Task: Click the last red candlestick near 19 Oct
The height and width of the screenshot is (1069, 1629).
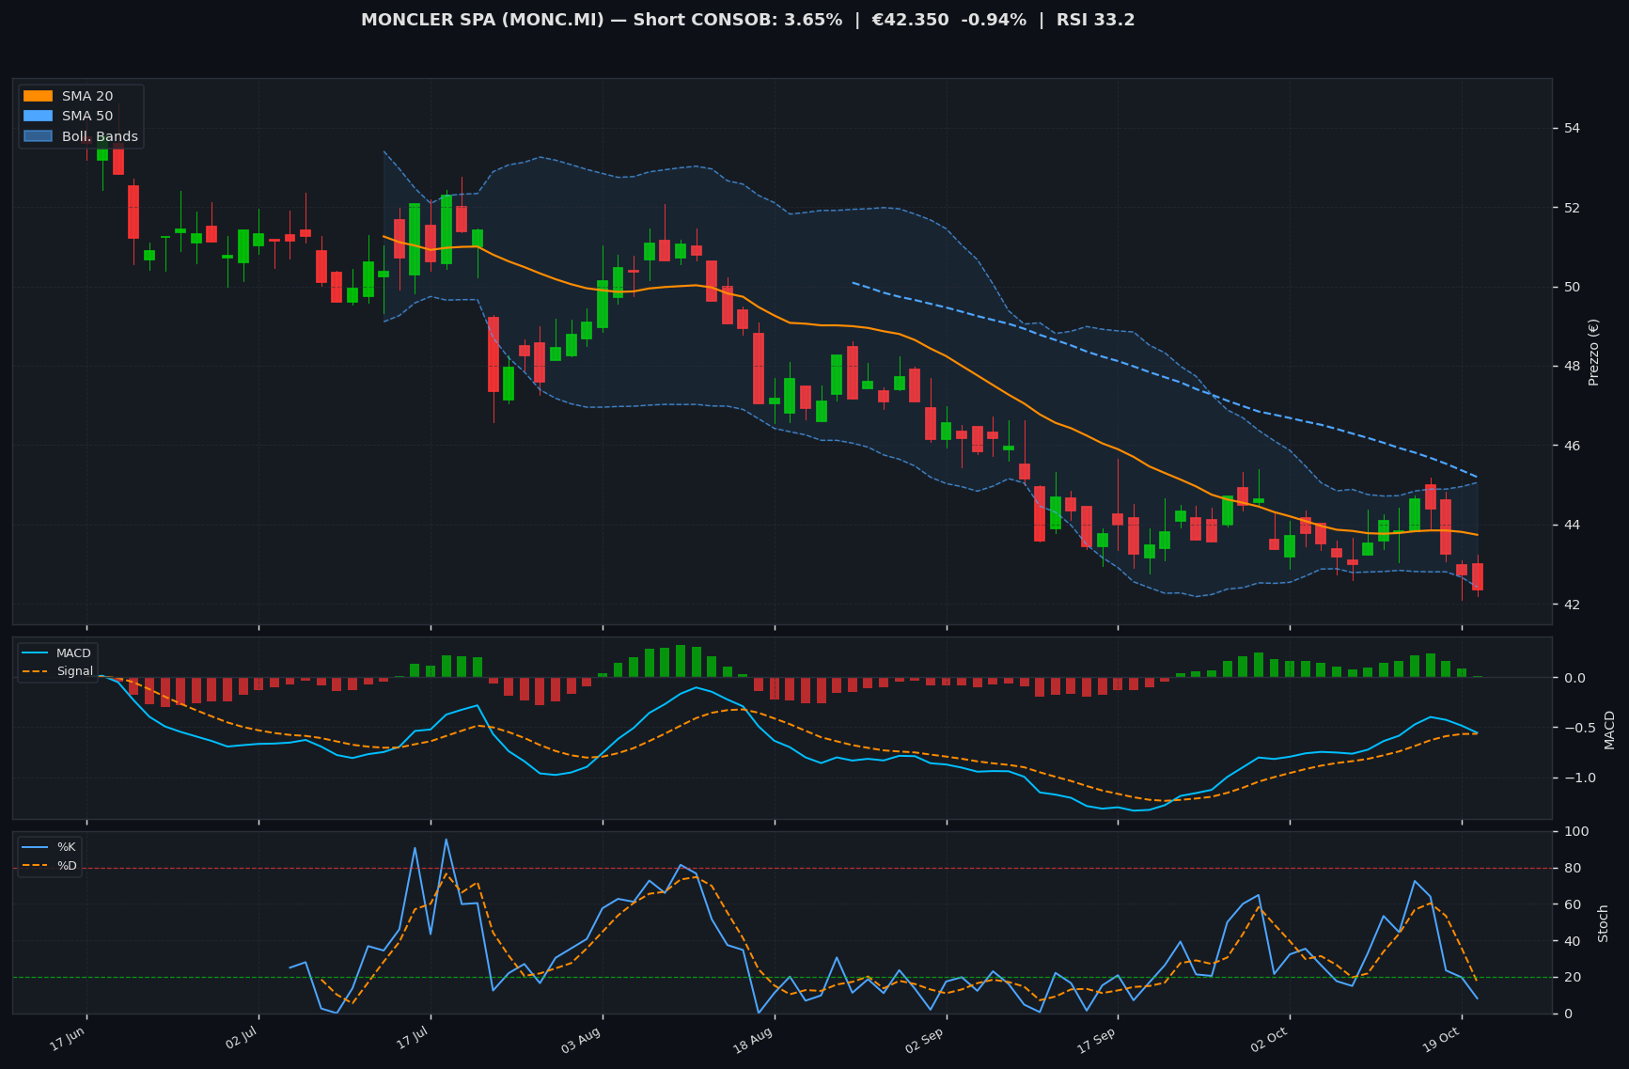Action: pos(1478,576)
